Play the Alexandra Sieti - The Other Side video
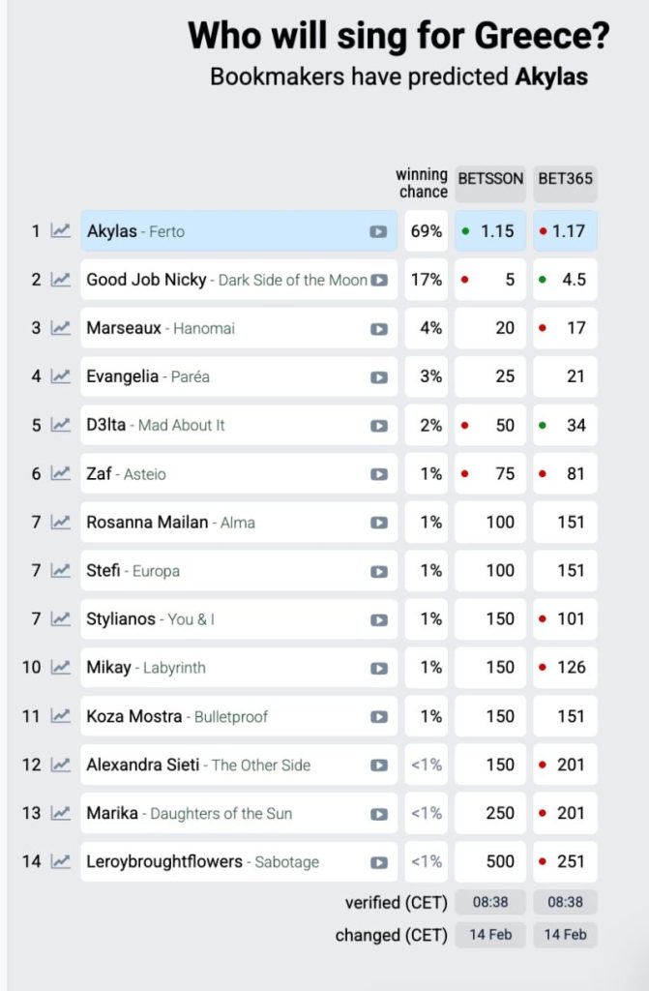The height and width of the screenshot is (991, 649). 378,765
